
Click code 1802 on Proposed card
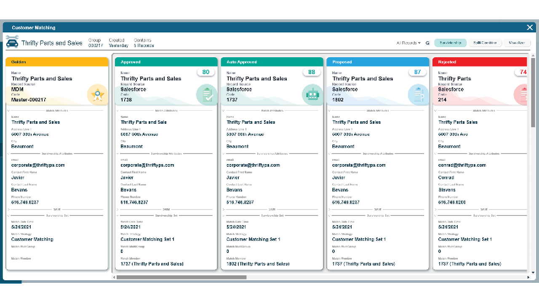tap(338, 100)
